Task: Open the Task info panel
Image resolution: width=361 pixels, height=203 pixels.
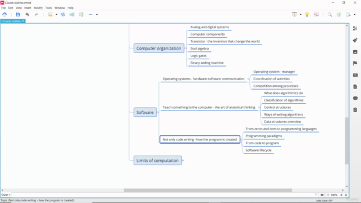Action: (x=355, y=110)
